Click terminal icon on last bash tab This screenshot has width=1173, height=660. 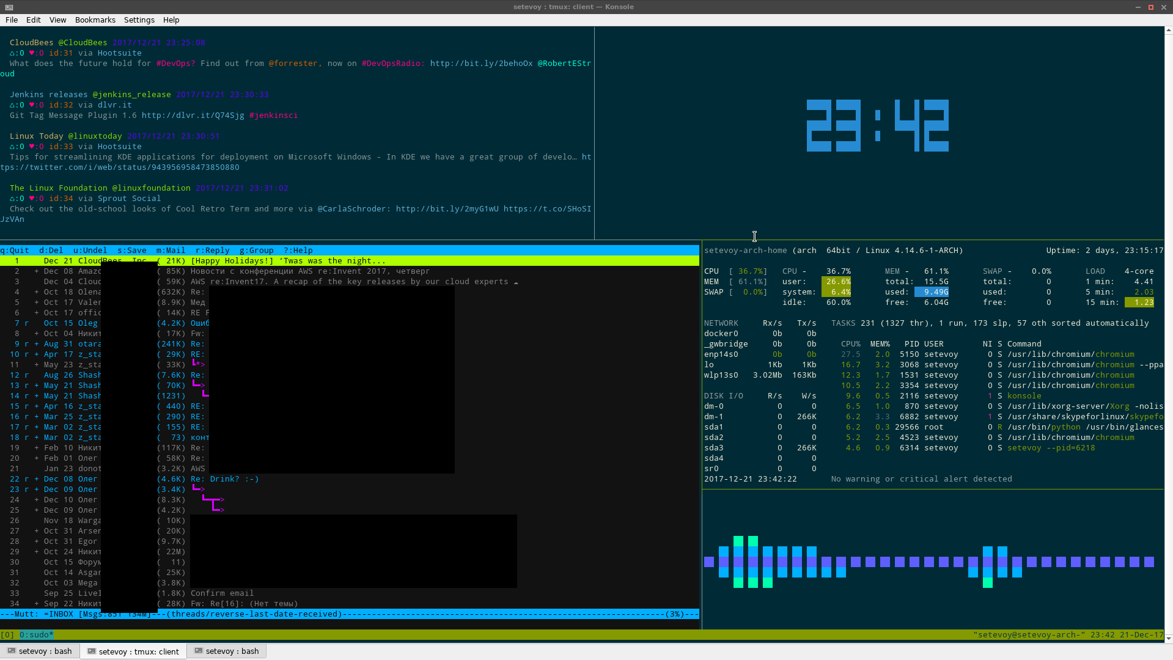pyautogui.click(x=199, y=651)
